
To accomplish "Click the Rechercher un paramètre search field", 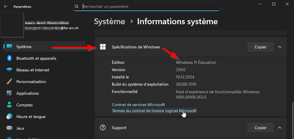I will (x=150, y=6).
